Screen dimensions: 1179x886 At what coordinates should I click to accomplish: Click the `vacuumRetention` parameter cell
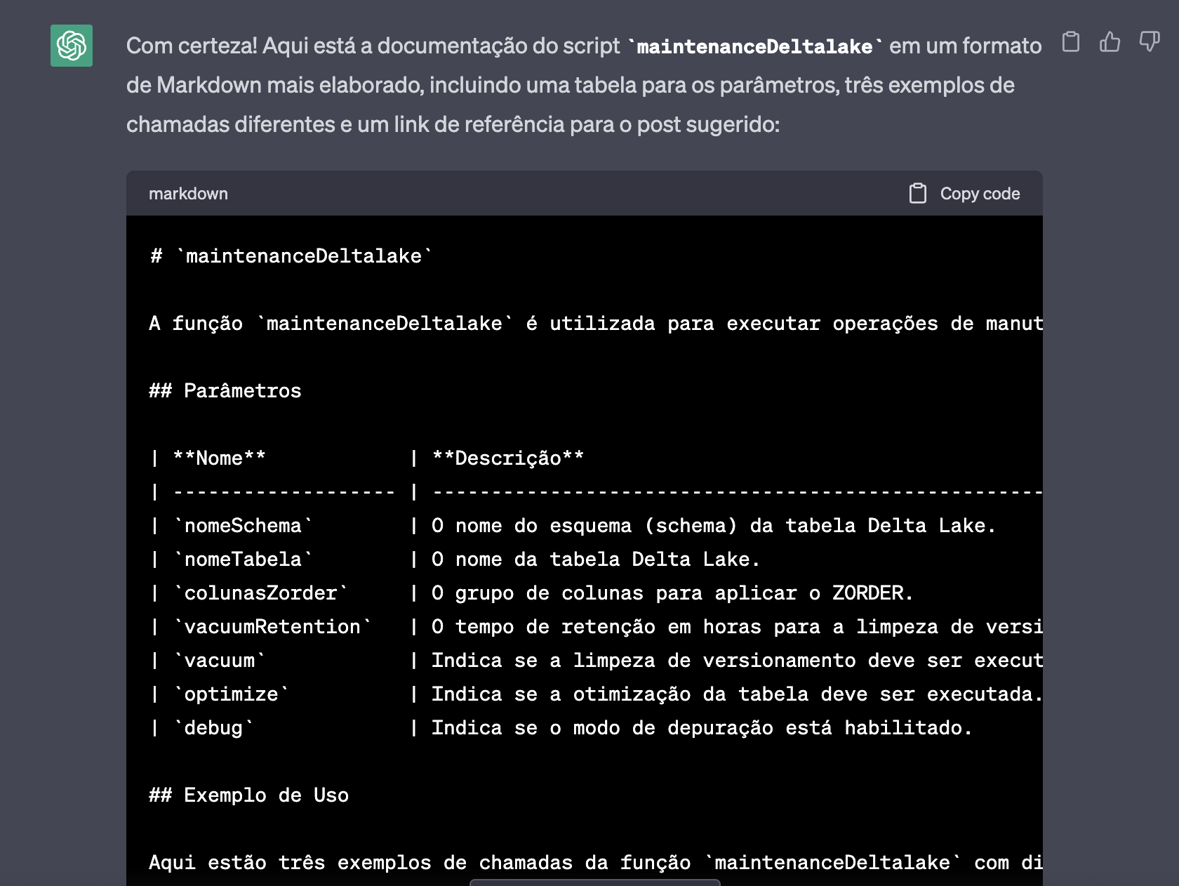(x=272, y=627)
